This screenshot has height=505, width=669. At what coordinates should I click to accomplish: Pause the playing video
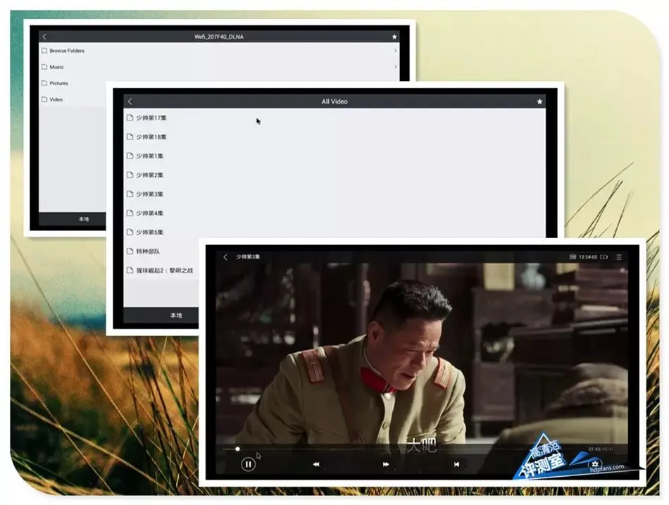[x=248, y=464]
